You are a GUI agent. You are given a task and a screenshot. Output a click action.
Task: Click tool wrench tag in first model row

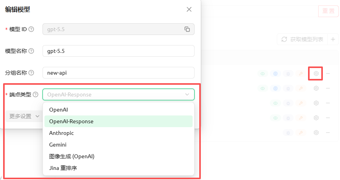301,74
